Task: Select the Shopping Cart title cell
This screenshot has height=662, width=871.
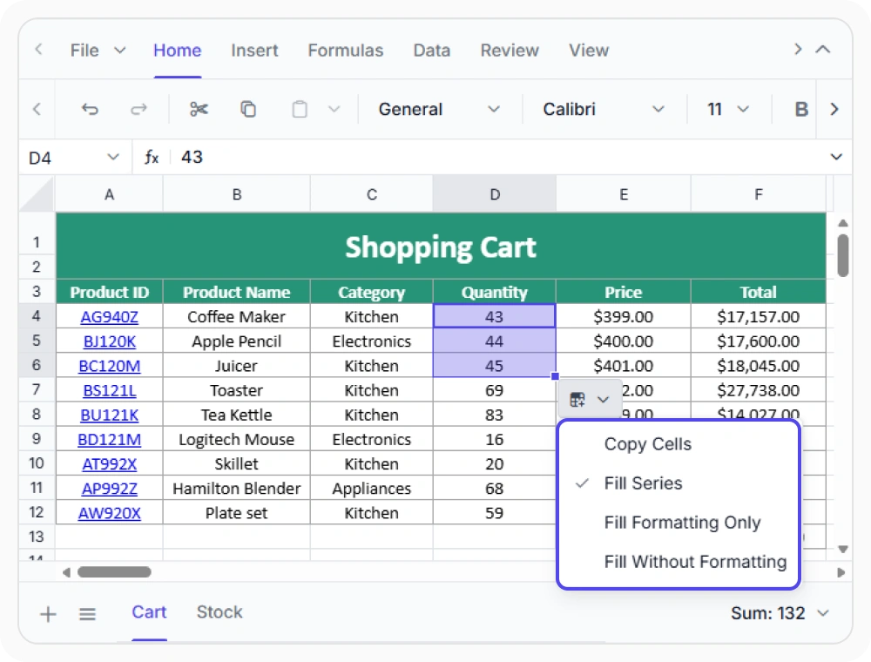Action: [441, 247]
